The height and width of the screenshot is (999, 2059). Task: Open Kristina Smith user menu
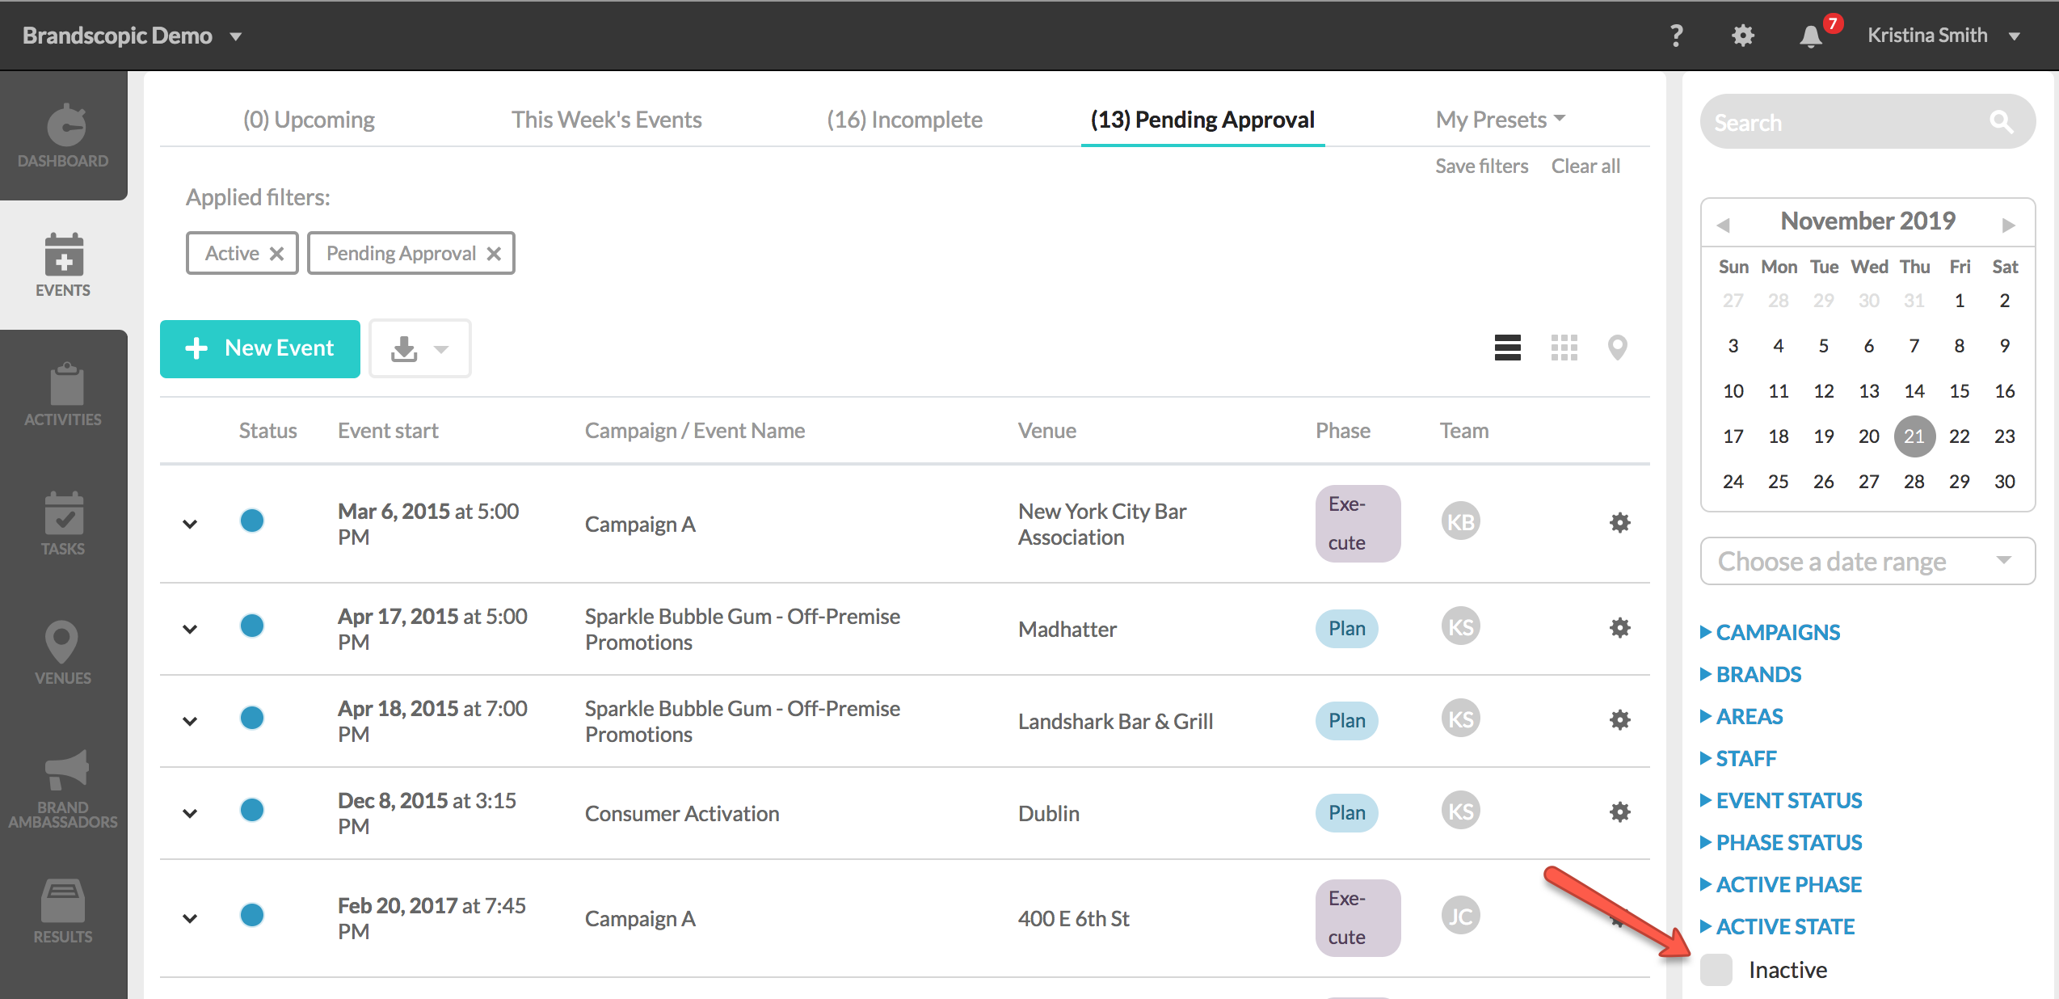click(1943, 36)
